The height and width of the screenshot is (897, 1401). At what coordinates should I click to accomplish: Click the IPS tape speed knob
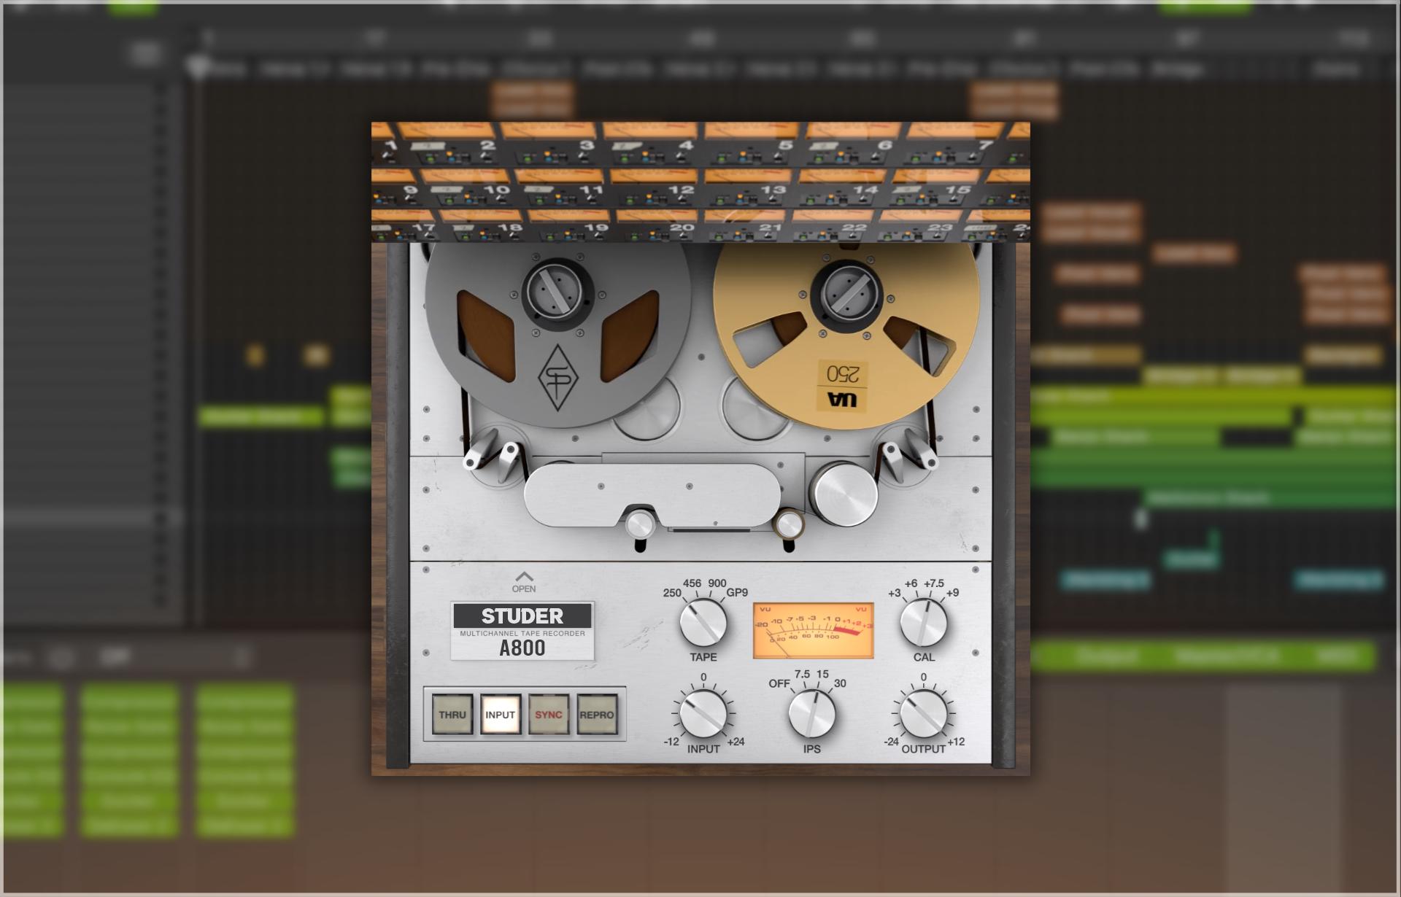point(812,713)
